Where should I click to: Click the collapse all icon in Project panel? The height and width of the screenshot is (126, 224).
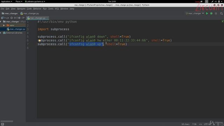pos(15,18)
